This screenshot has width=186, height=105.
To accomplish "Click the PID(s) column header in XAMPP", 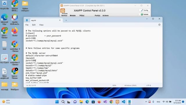I will 82,15.
